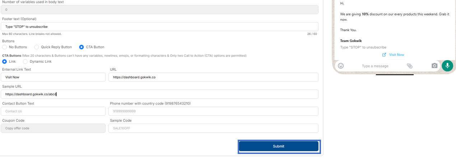Open the Visit Now link in preview
The width and height of the screenshot is (456, 159).
pyautogui.click(x=396, y=55)
